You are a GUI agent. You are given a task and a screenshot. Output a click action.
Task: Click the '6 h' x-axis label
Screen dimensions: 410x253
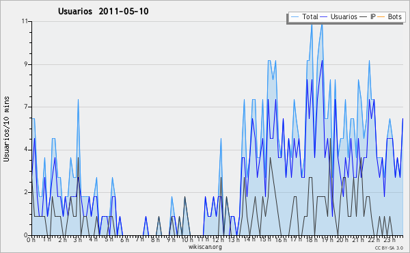(x=124, y=240)
